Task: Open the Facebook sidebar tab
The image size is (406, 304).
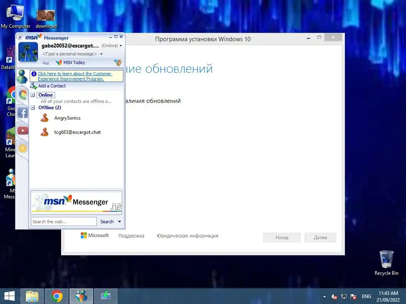Action: point(23,113)
